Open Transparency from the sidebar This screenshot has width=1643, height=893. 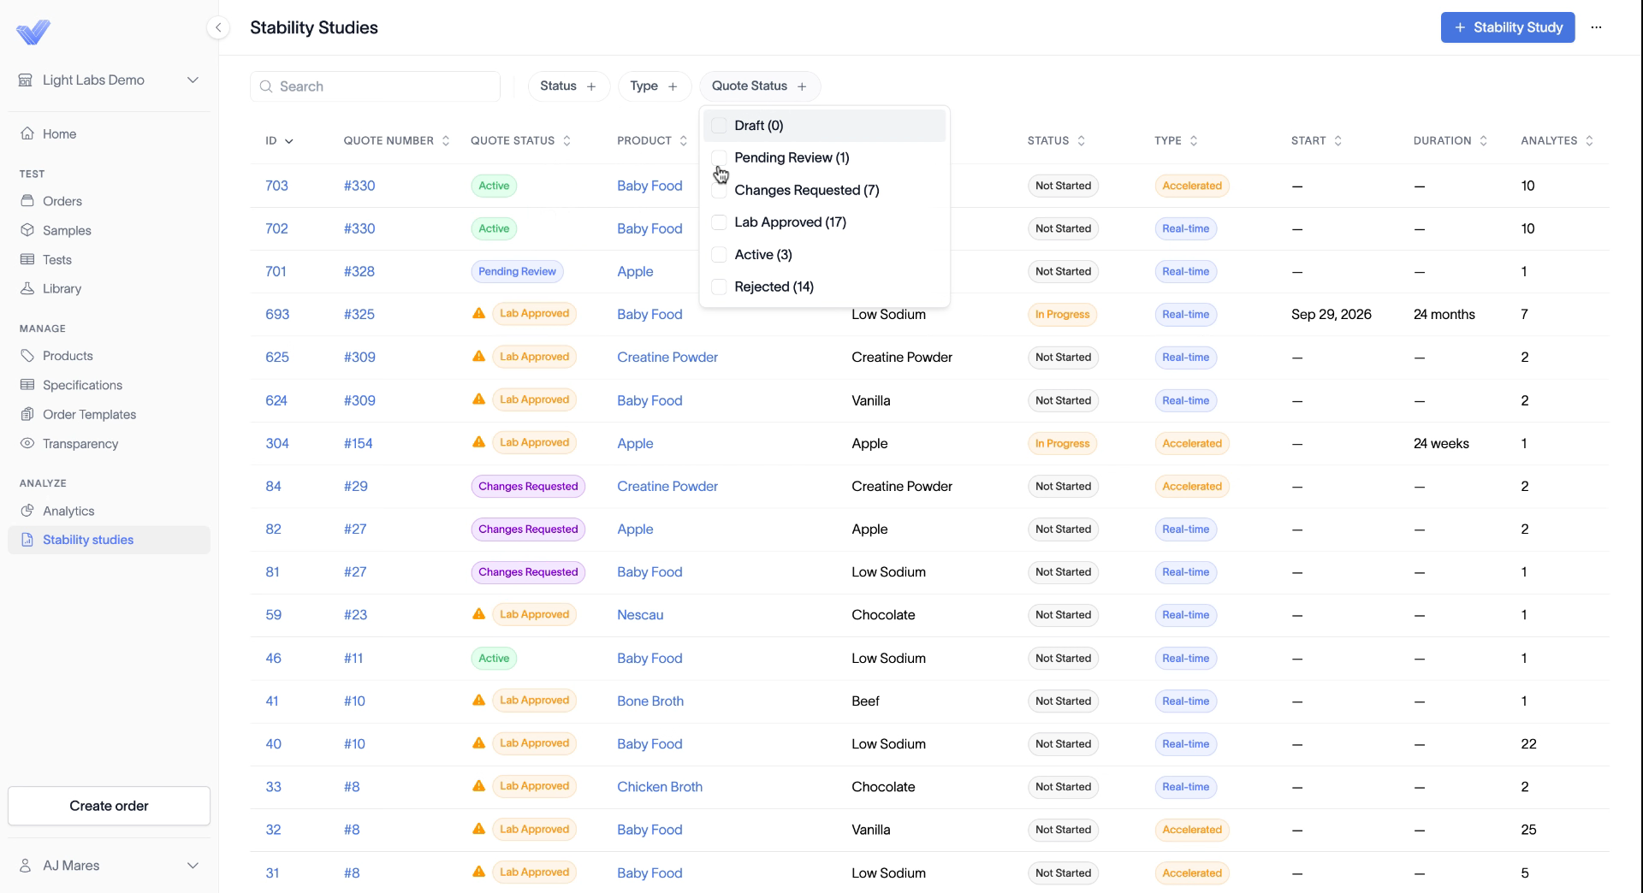click(109, 443)
